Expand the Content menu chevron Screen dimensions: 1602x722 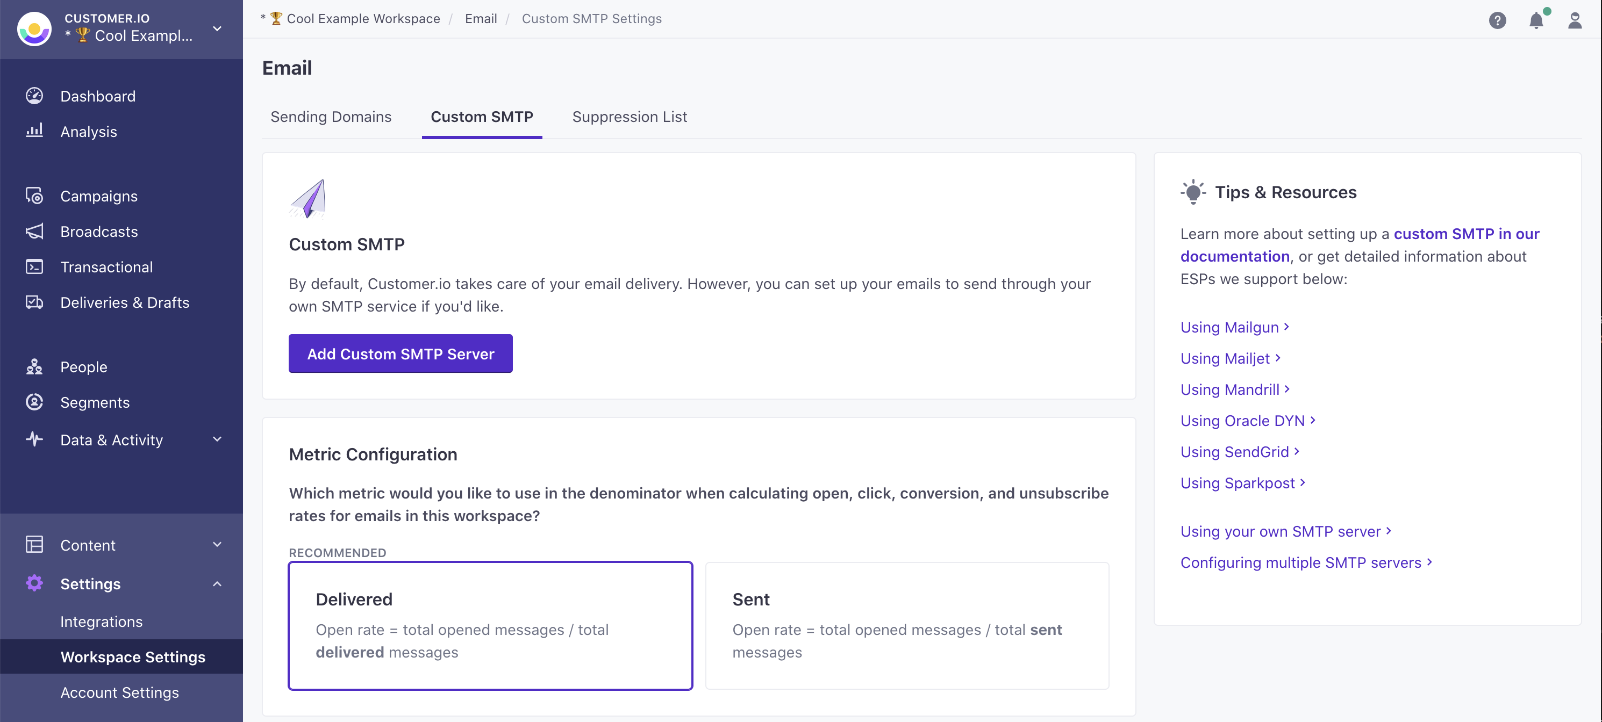pos(217,544)
